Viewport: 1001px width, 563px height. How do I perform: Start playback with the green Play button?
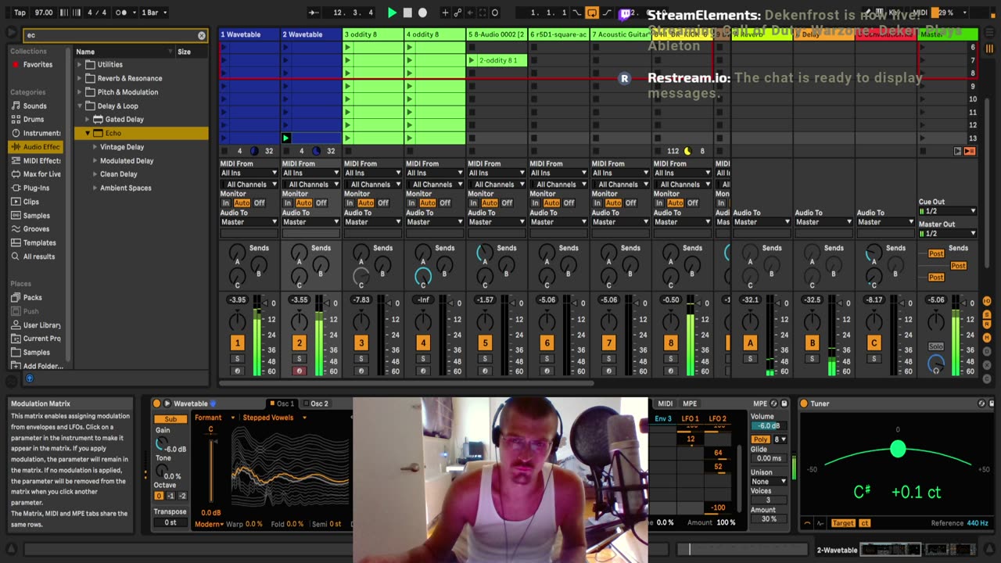[392, 13]
